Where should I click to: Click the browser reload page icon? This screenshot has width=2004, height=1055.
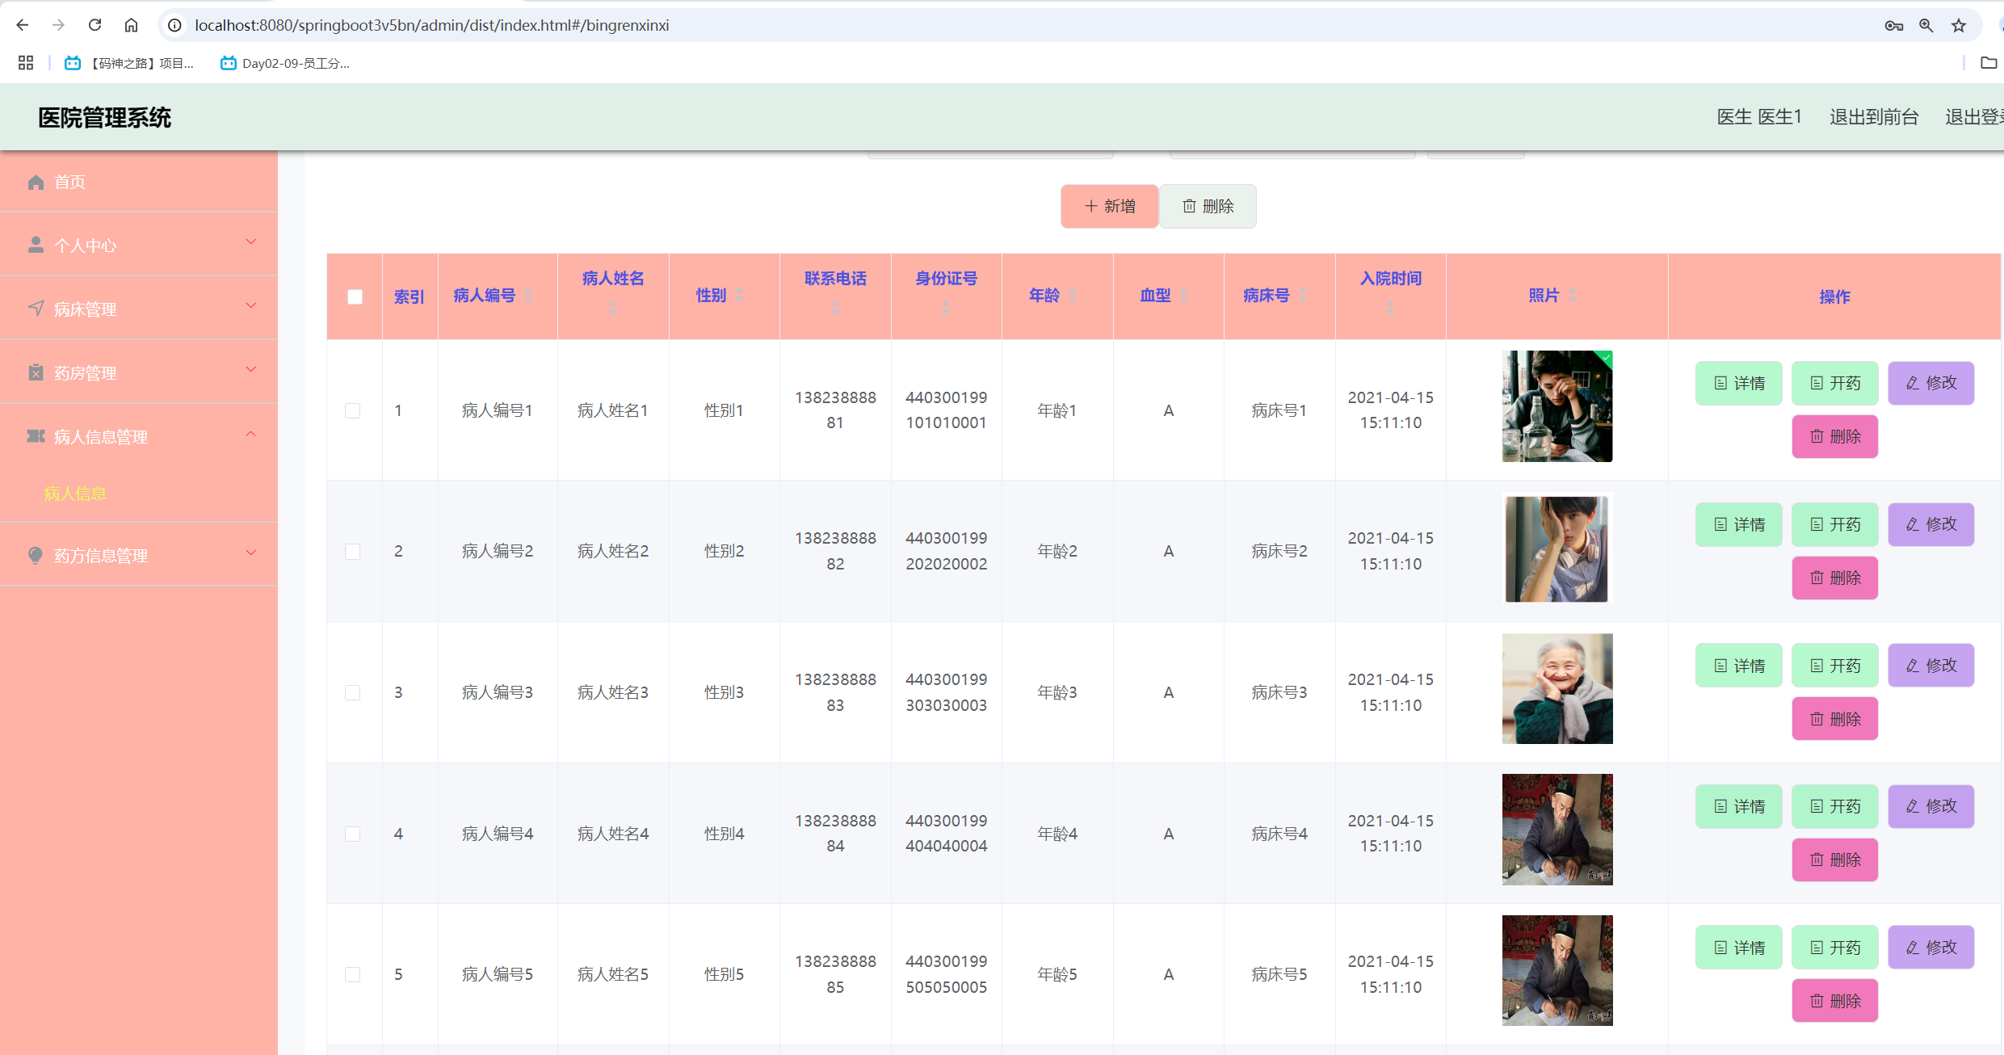coord(95,25)
